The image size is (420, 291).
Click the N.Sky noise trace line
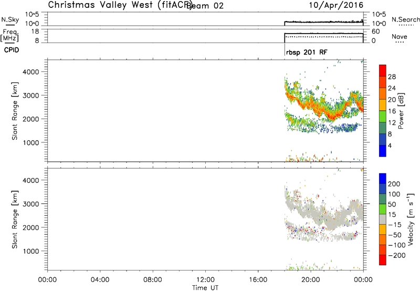coord(323,22)
